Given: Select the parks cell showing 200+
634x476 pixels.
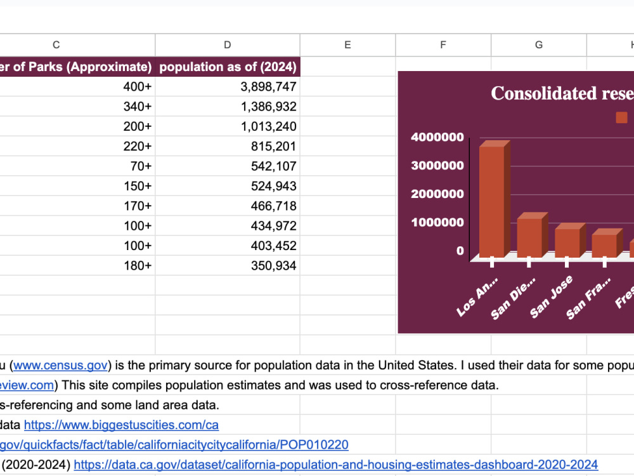Looking at the screenshot, I should 77,126.
